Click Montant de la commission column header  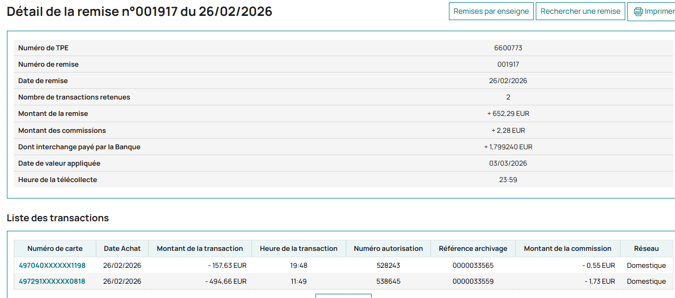[568, 248]
